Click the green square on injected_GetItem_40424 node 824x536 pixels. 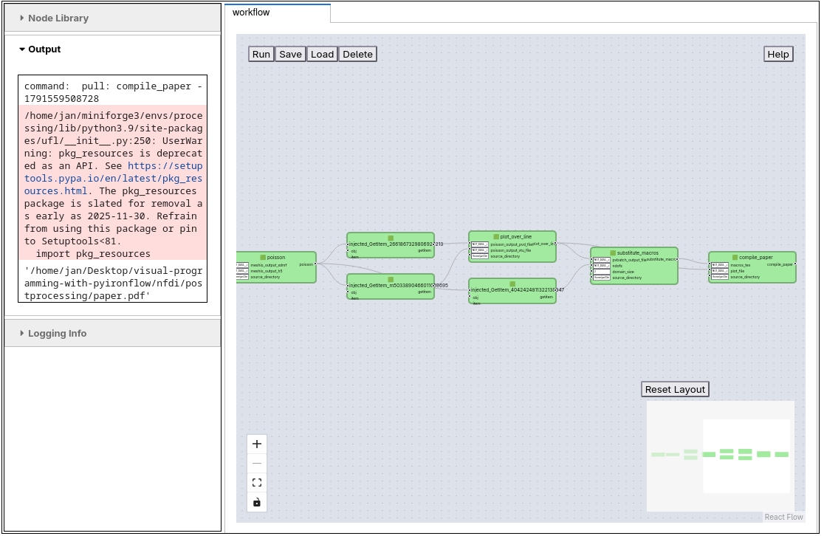click(x=512, y=284)
